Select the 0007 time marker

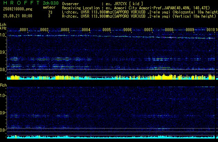(x=148, y=30)
